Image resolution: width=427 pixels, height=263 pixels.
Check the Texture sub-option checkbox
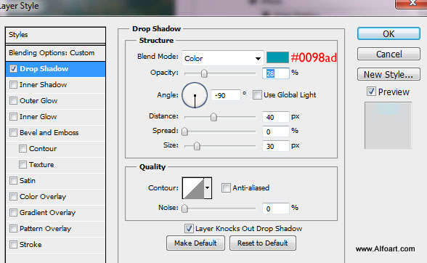[x=23, y=165]
